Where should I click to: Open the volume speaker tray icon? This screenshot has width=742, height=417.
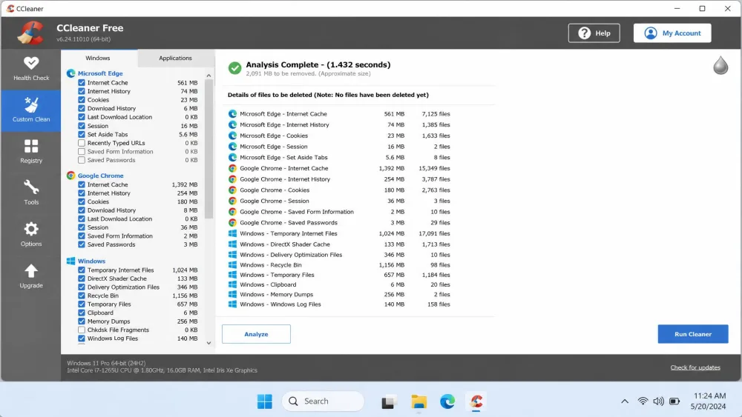tap(658, 401)
